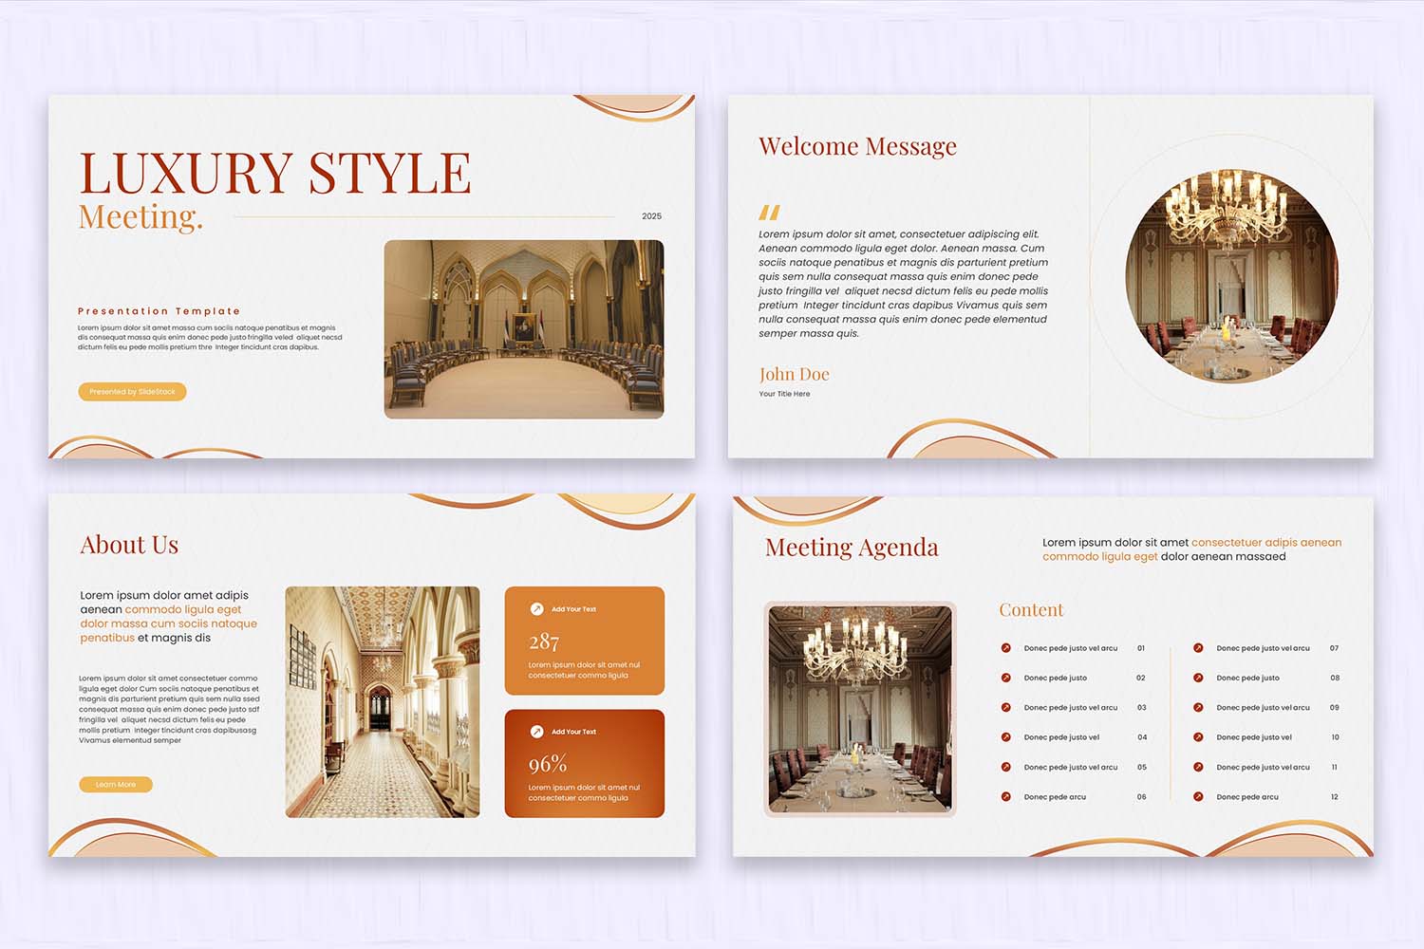Select the ornate corridor photo in About Us
The height and width of the screenshot is (949, 1424).
point(382,701)
